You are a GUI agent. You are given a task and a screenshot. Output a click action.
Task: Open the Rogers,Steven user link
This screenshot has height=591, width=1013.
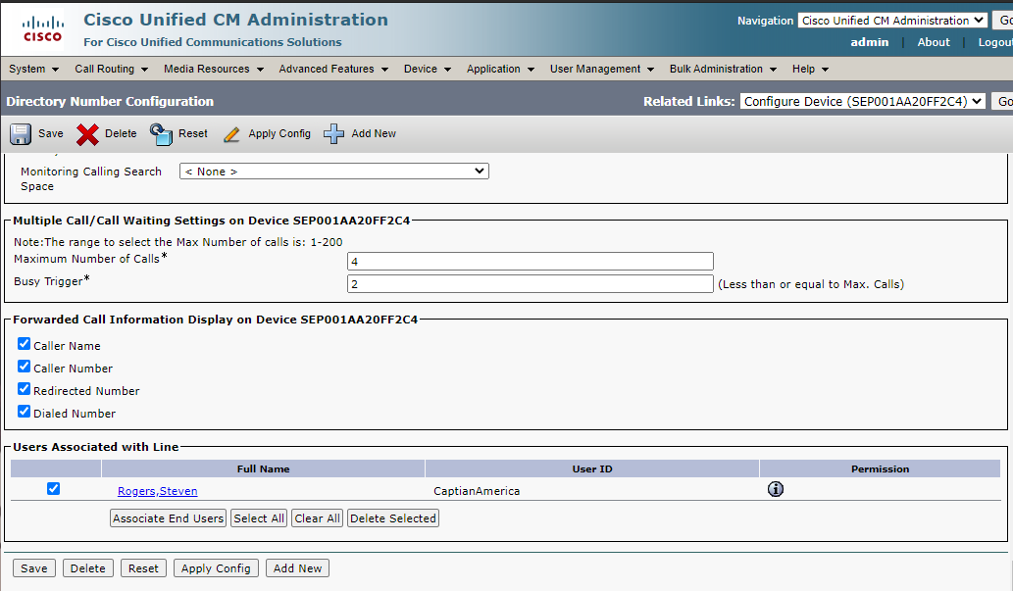(158, 491)
